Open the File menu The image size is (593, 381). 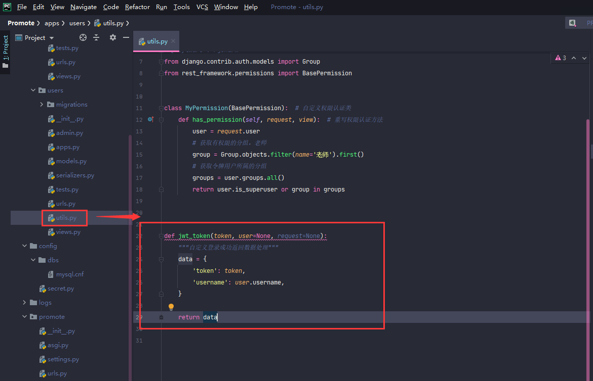[22, 7]
